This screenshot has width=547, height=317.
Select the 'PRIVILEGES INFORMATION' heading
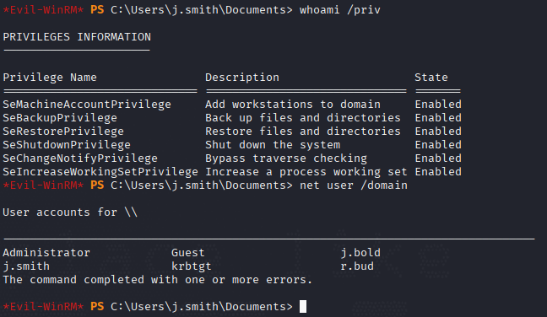[77, 36]
